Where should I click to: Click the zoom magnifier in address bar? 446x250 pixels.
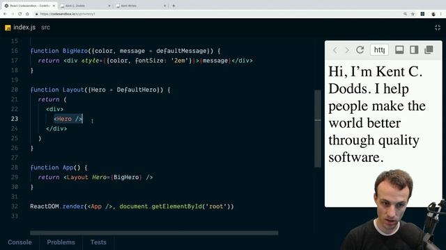[405, 14]
